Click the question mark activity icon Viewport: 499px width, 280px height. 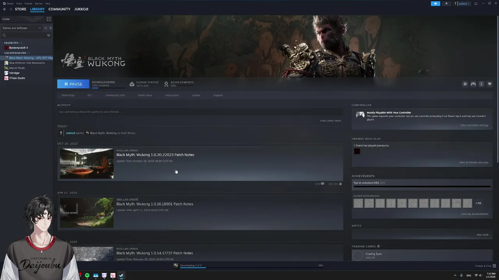coord(61,133)
